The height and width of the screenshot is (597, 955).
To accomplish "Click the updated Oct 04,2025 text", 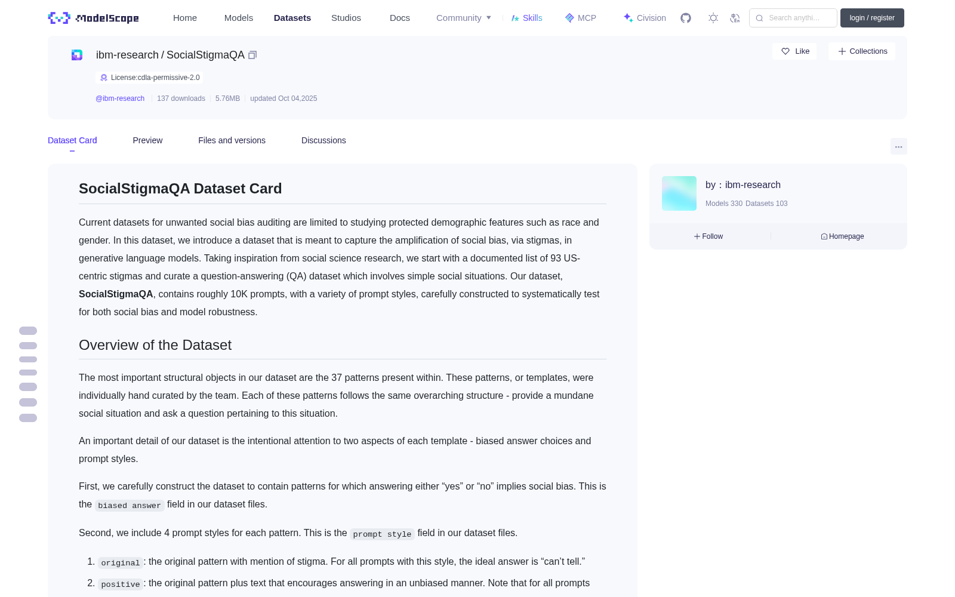I will pos(284,99).
